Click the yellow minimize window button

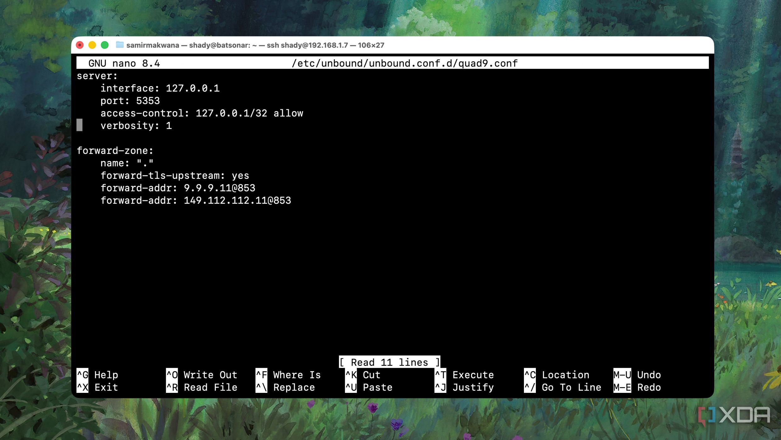pos(92,45)
